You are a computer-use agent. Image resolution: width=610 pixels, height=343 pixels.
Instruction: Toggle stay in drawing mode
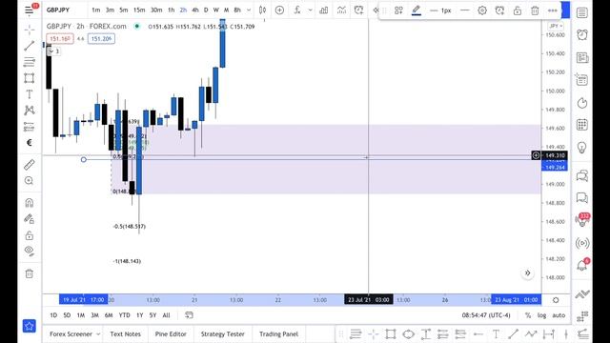30,219
